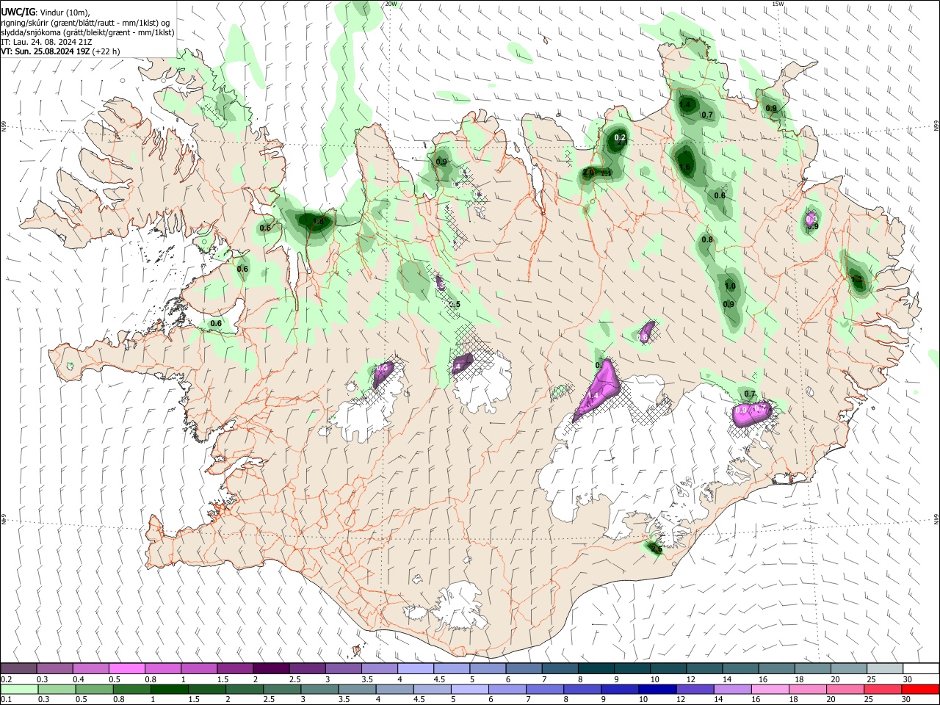Screen dimensions: 940x705
Task: Click the 30 label in the bottom rain legend row
Action: pos(907,700)
